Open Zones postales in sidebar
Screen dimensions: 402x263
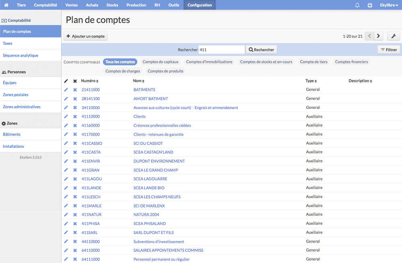31,95
